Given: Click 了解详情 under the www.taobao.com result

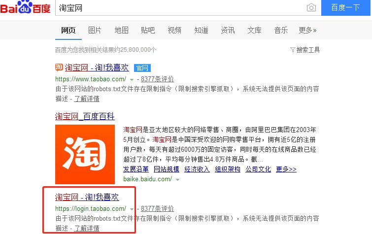Looking at the screenshot, I should [x=87, y=99].
